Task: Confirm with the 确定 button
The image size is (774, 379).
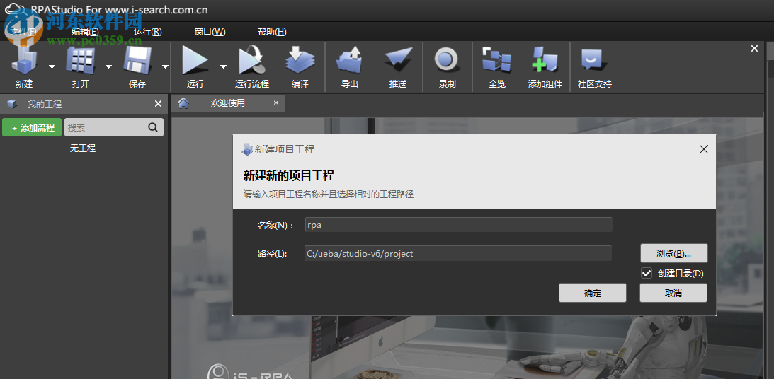Action: (592, 293)
